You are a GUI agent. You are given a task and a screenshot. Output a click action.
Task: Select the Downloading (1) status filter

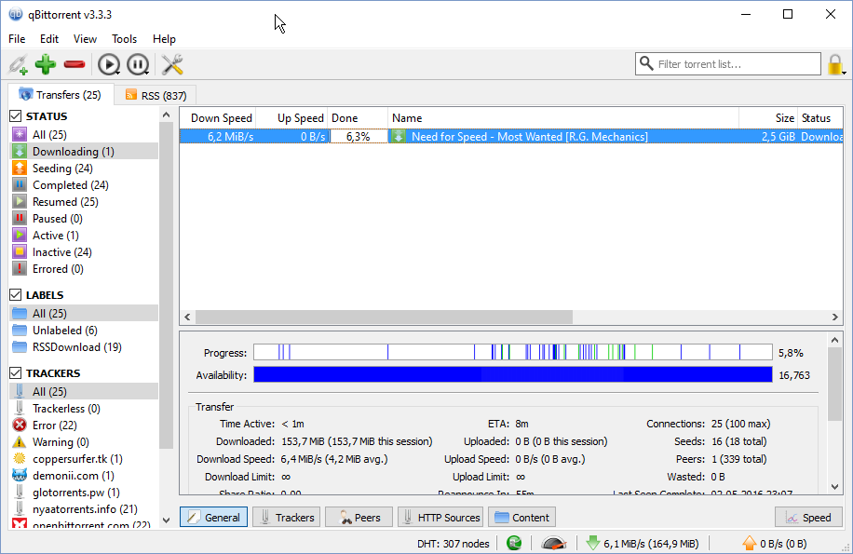[x=84, y=151]
